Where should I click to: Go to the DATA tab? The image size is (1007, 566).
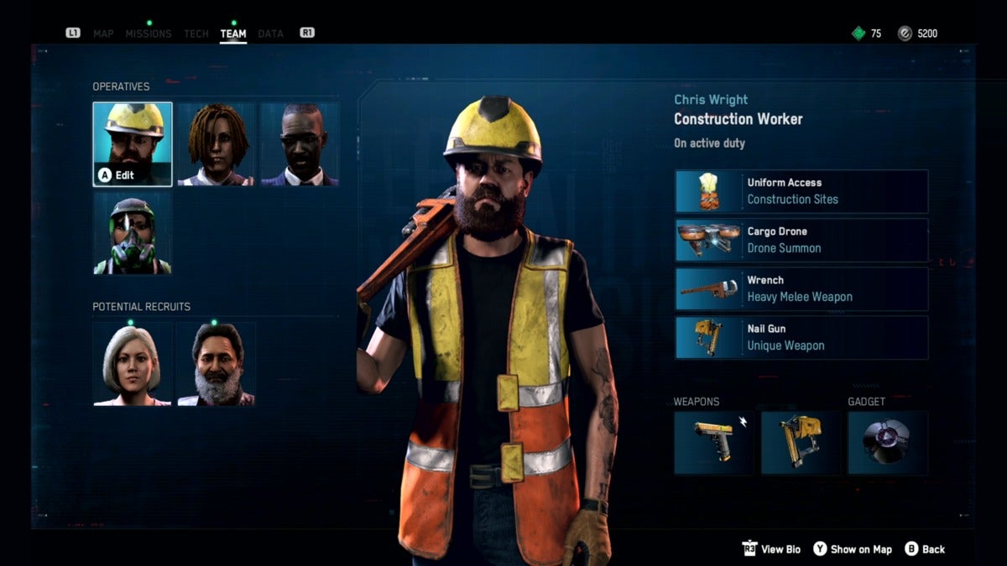click(x=270, y=34)
